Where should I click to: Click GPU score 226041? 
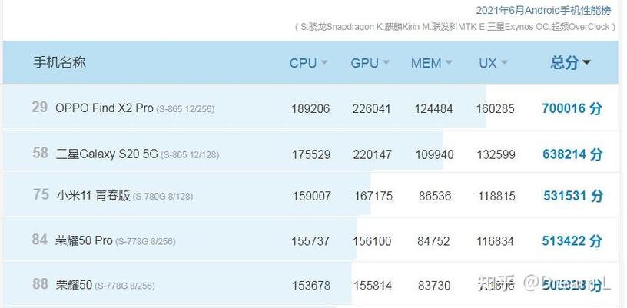tap(371, 108)
